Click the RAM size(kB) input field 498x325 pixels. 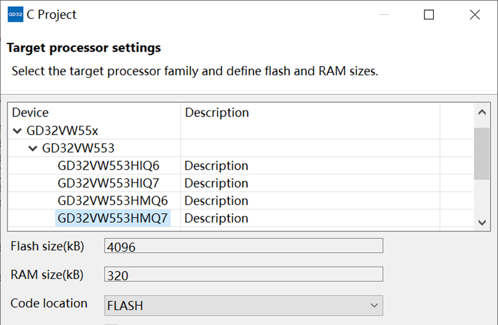pos(243,274)
